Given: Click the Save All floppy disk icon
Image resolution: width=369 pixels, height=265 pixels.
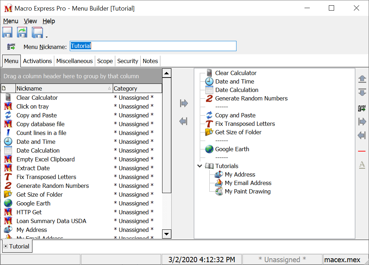Looking at the screenshot, I should click(x=37, y=32).
